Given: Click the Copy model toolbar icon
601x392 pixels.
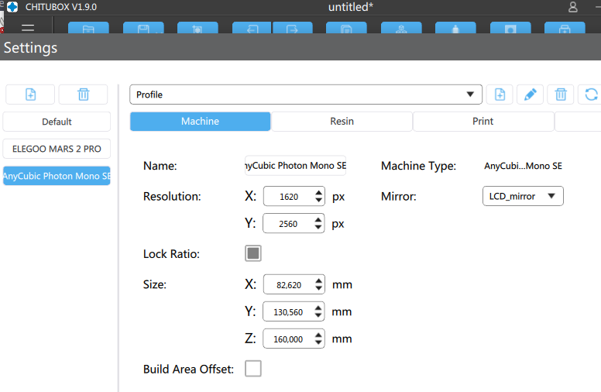Looking at the screenshot, I should coord(346,28).
